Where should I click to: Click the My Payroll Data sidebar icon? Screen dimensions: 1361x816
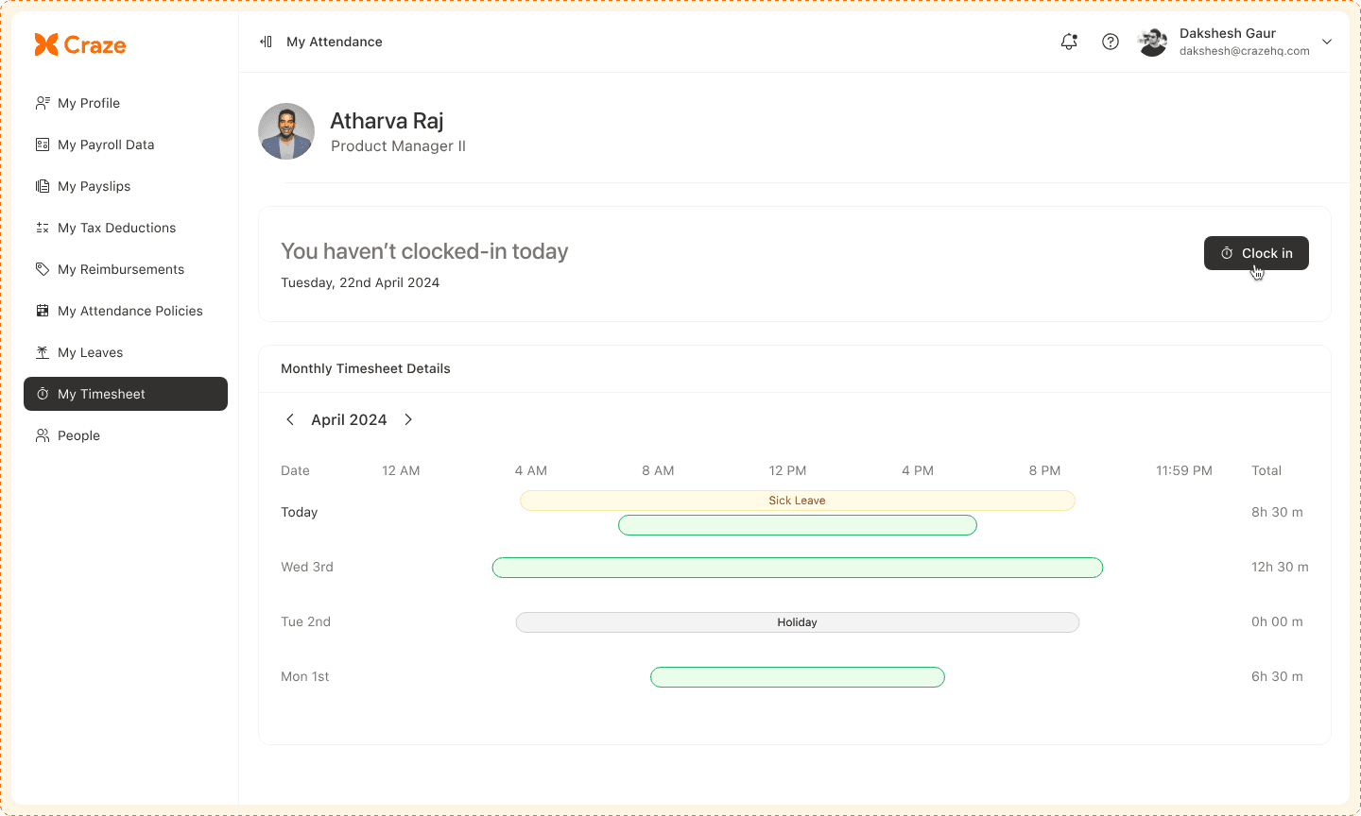[43, 144]
